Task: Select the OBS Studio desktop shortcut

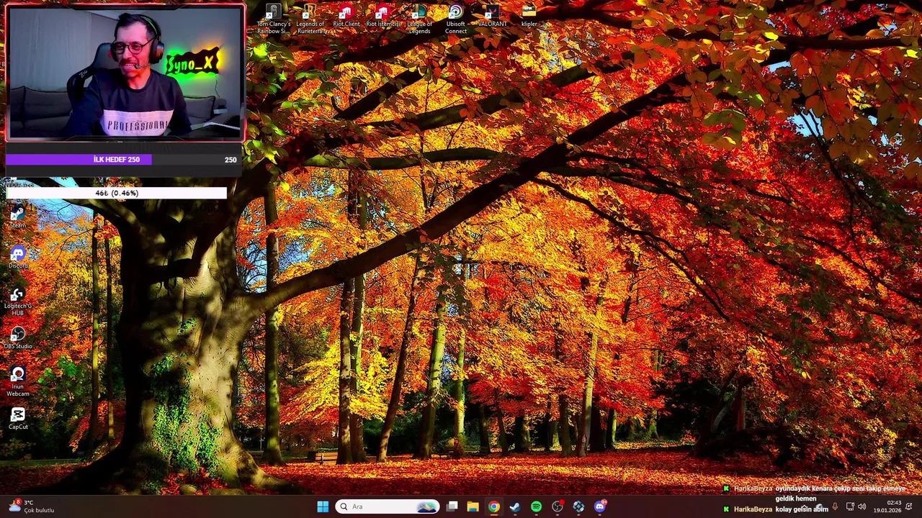Action: click(x=18, y=338)
